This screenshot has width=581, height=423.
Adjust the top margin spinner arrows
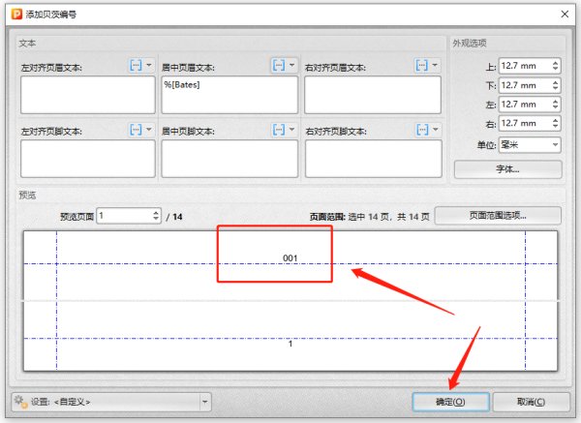[555, 66]
